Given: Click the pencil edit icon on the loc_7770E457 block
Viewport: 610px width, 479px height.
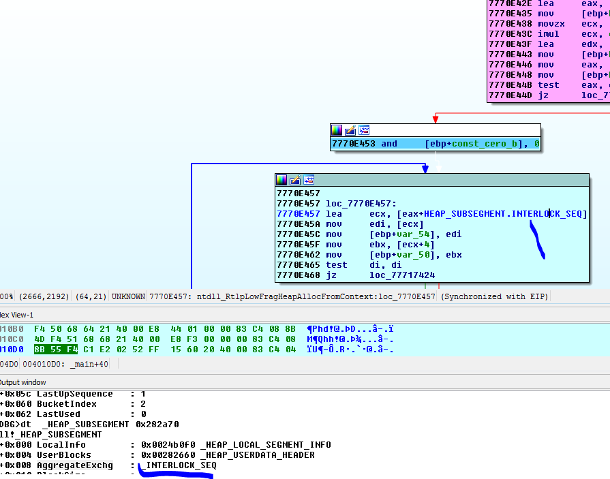Looking at the screenshot, I should (295, 180).
